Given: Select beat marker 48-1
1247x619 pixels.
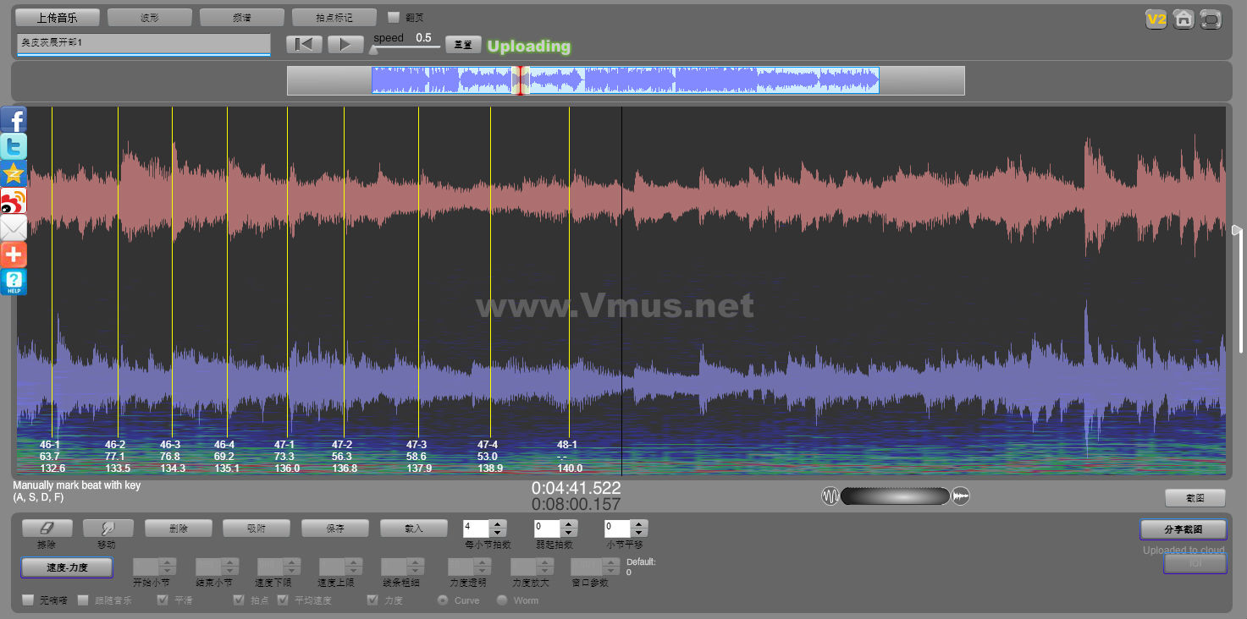Looking at the screenshot, I should click(x=569, y=271).
